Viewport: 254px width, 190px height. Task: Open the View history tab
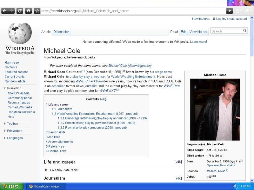coord(198,32)
